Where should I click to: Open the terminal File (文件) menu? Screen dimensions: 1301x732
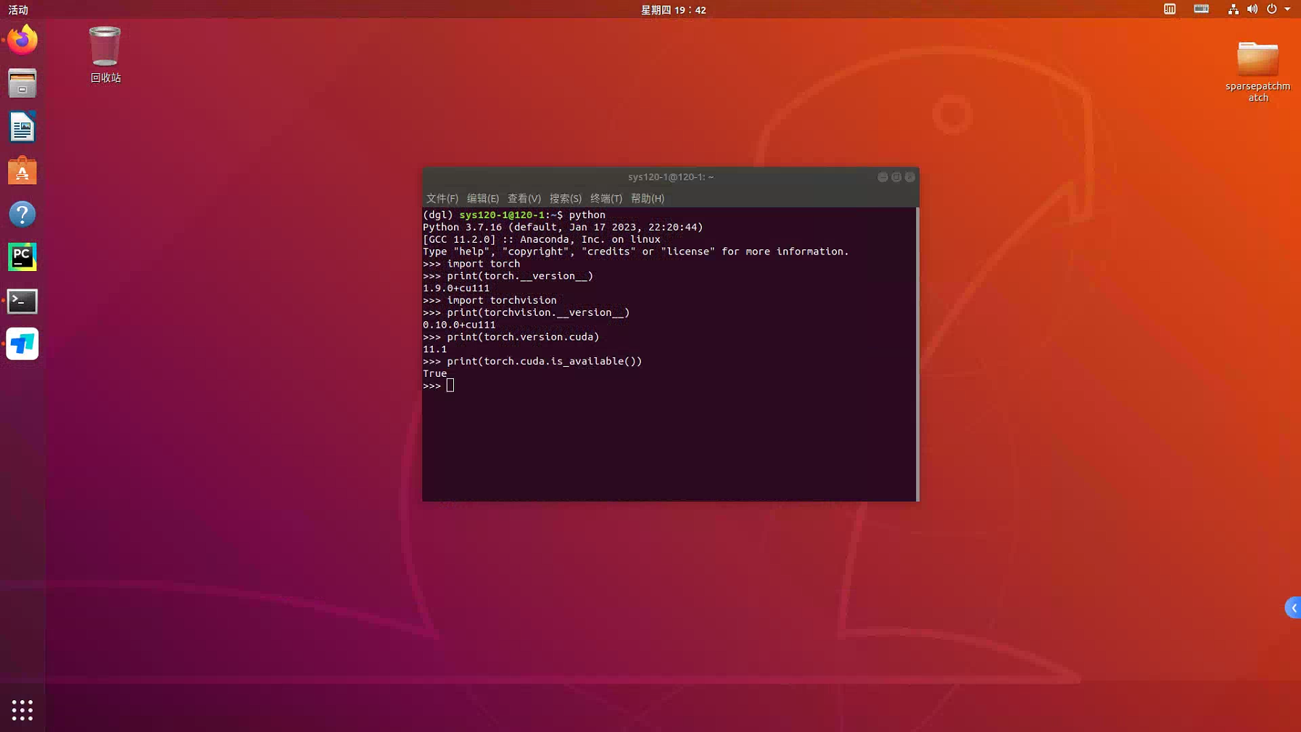442,198
